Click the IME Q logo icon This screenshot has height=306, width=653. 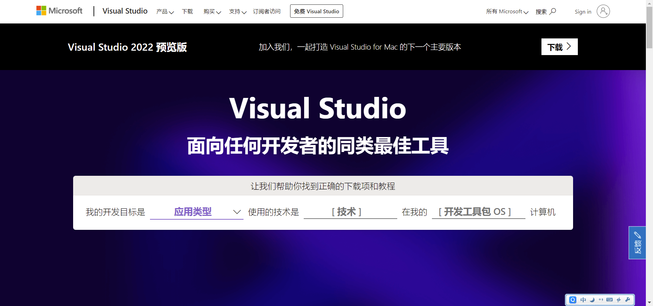pos(573,300)
